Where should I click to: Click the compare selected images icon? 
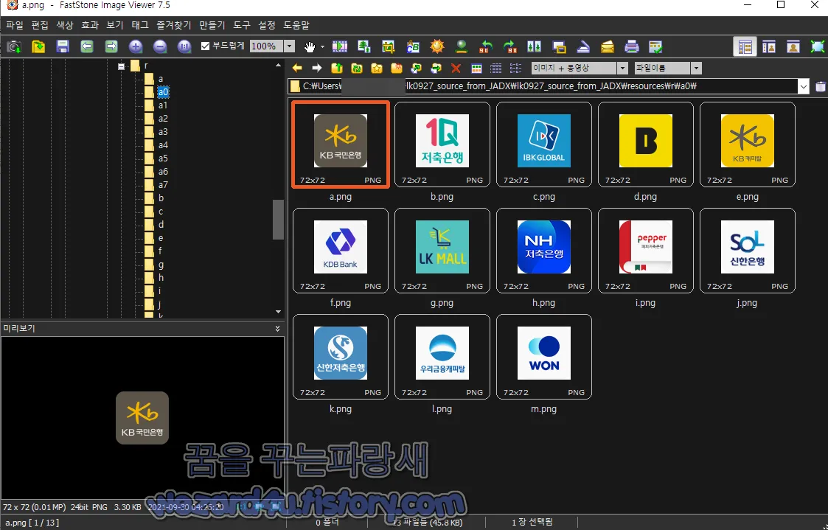coord(535,47)
